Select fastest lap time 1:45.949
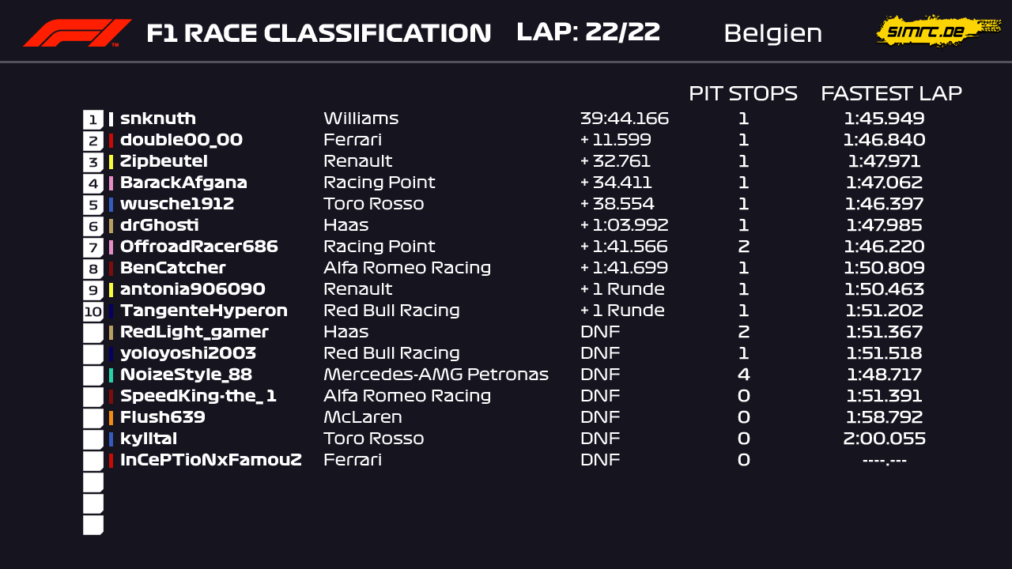This screenshot has width=1012, height=569. [884, 119]
